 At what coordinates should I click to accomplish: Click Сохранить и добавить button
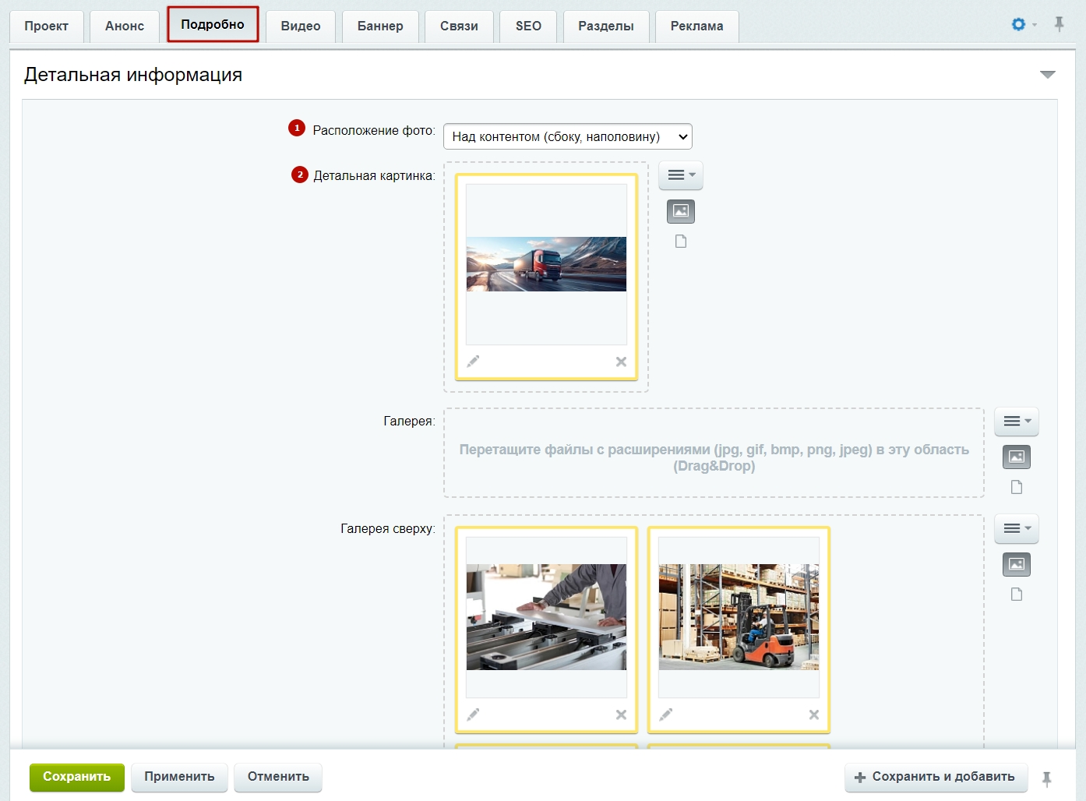pyautogui.click(x=936, y=777)
